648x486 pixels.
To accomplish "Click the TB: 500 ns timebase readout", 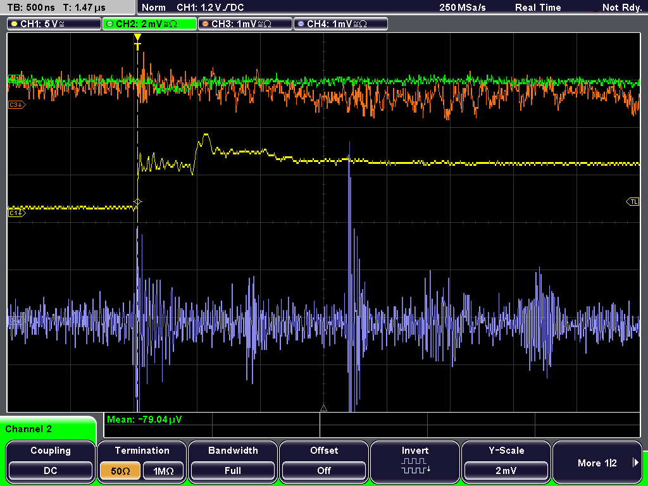I will pos(31,8).
